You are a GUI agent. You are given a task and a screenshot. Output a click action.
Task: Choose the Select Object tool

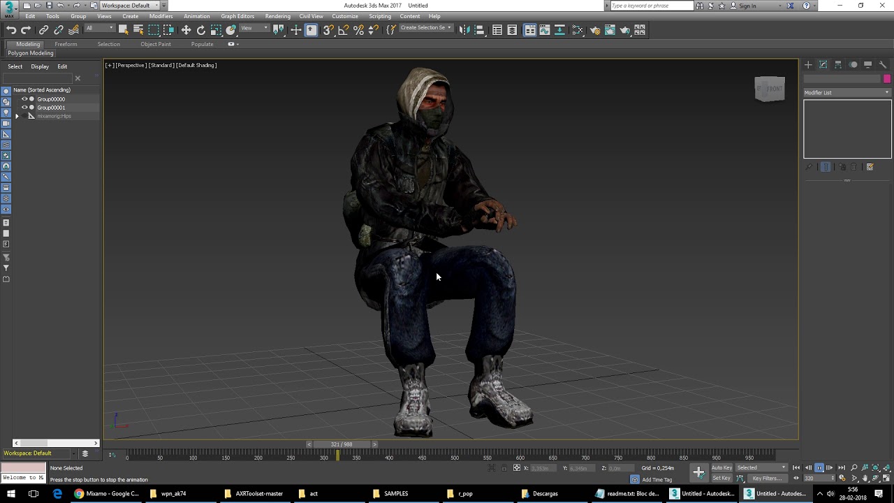click(124, 30)
